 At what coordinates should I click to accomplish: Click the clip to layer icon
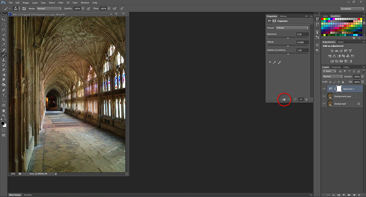click(284, 99)
